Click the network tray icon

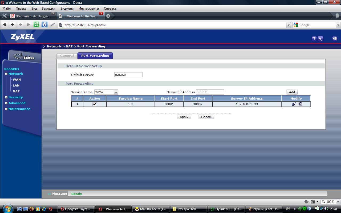322,209
